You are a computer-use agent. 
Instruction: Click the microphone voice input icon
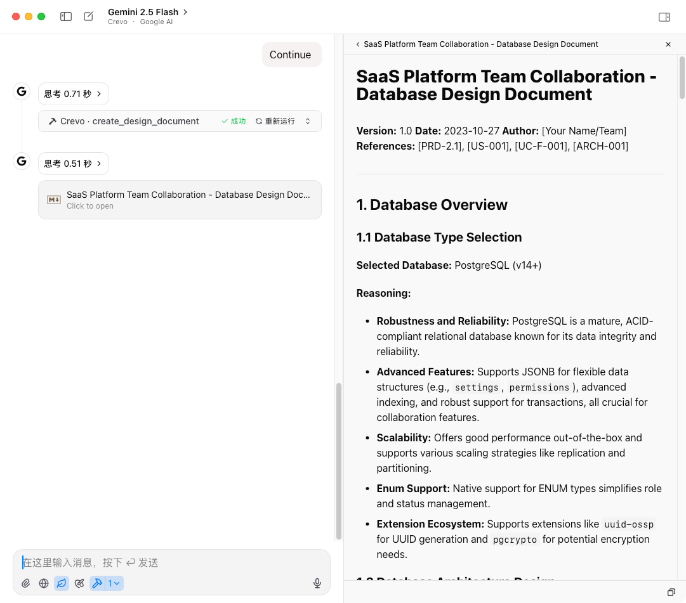click(x=317, y=583)
